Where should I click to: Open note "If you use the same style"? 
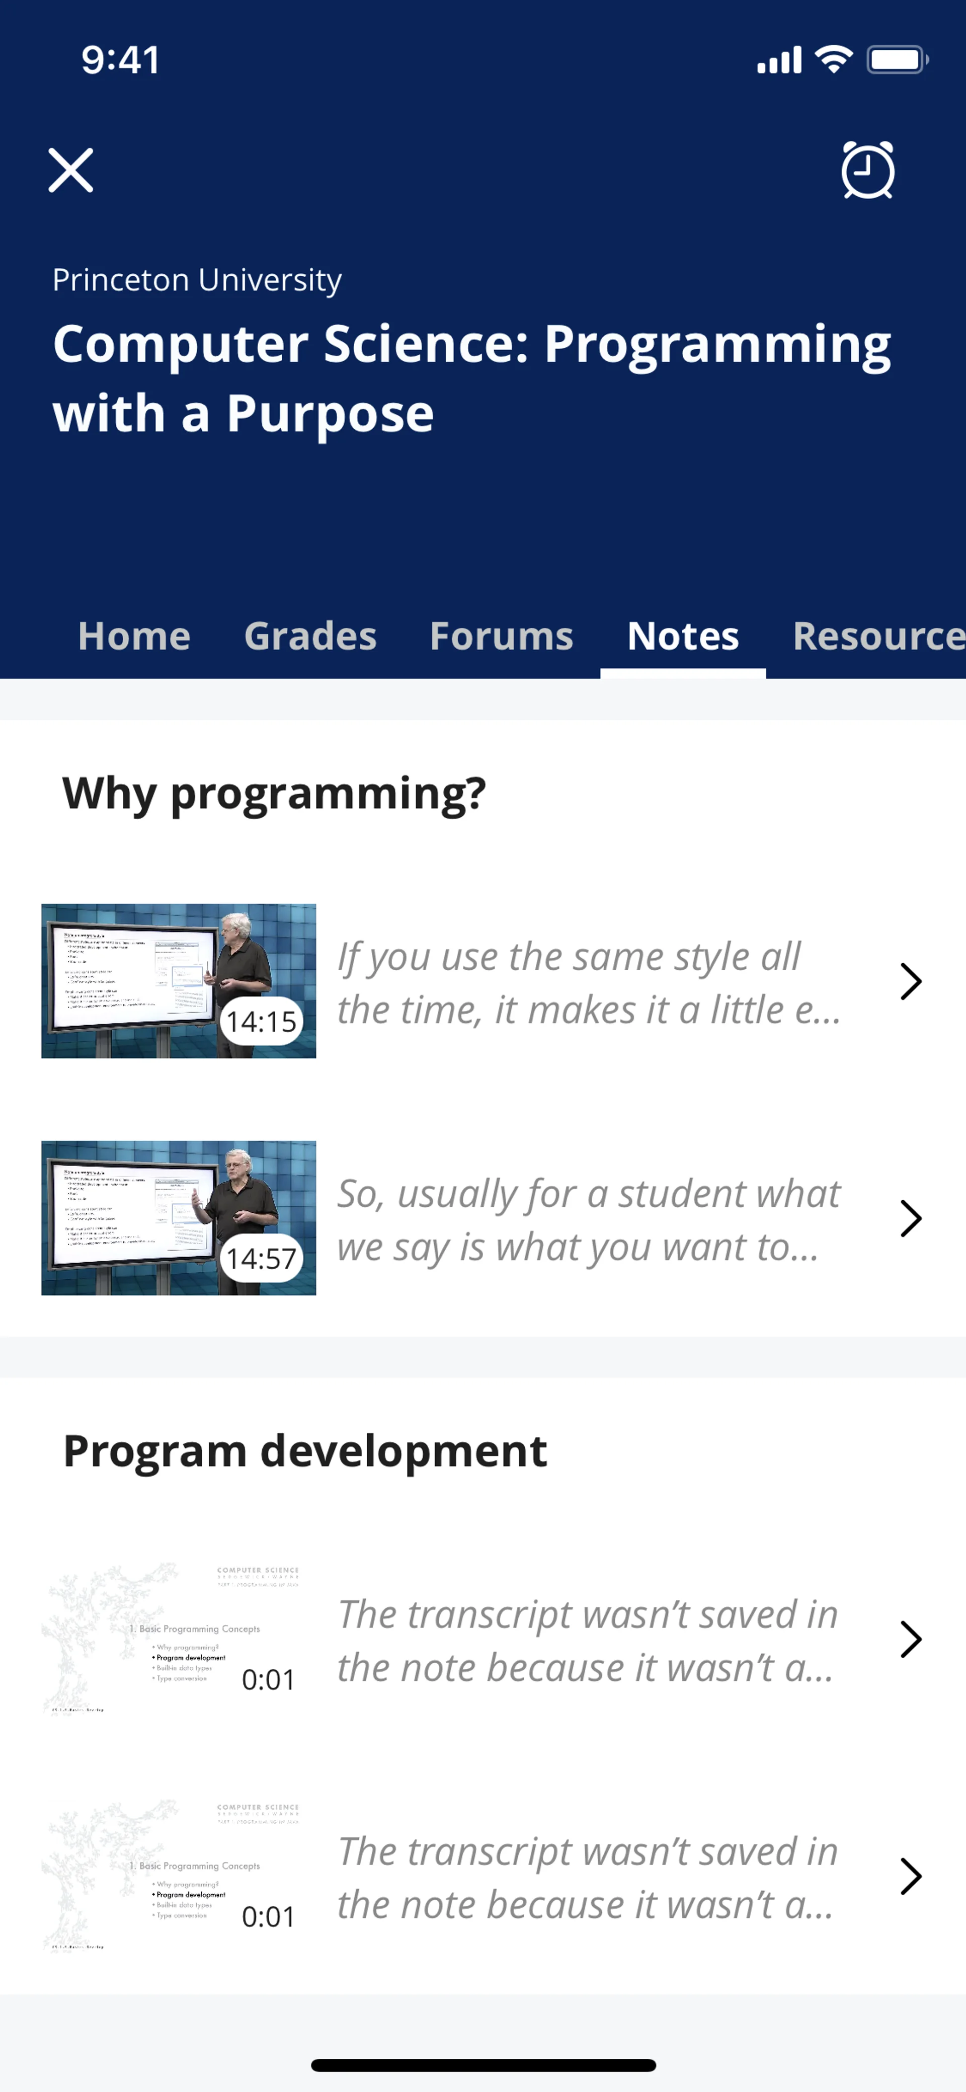tap(589, 983)
